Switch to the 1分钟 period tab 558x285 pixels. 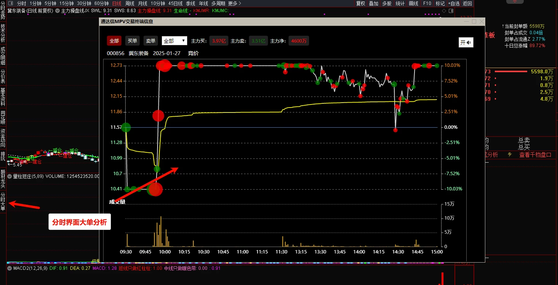click(x=35, y=3)
